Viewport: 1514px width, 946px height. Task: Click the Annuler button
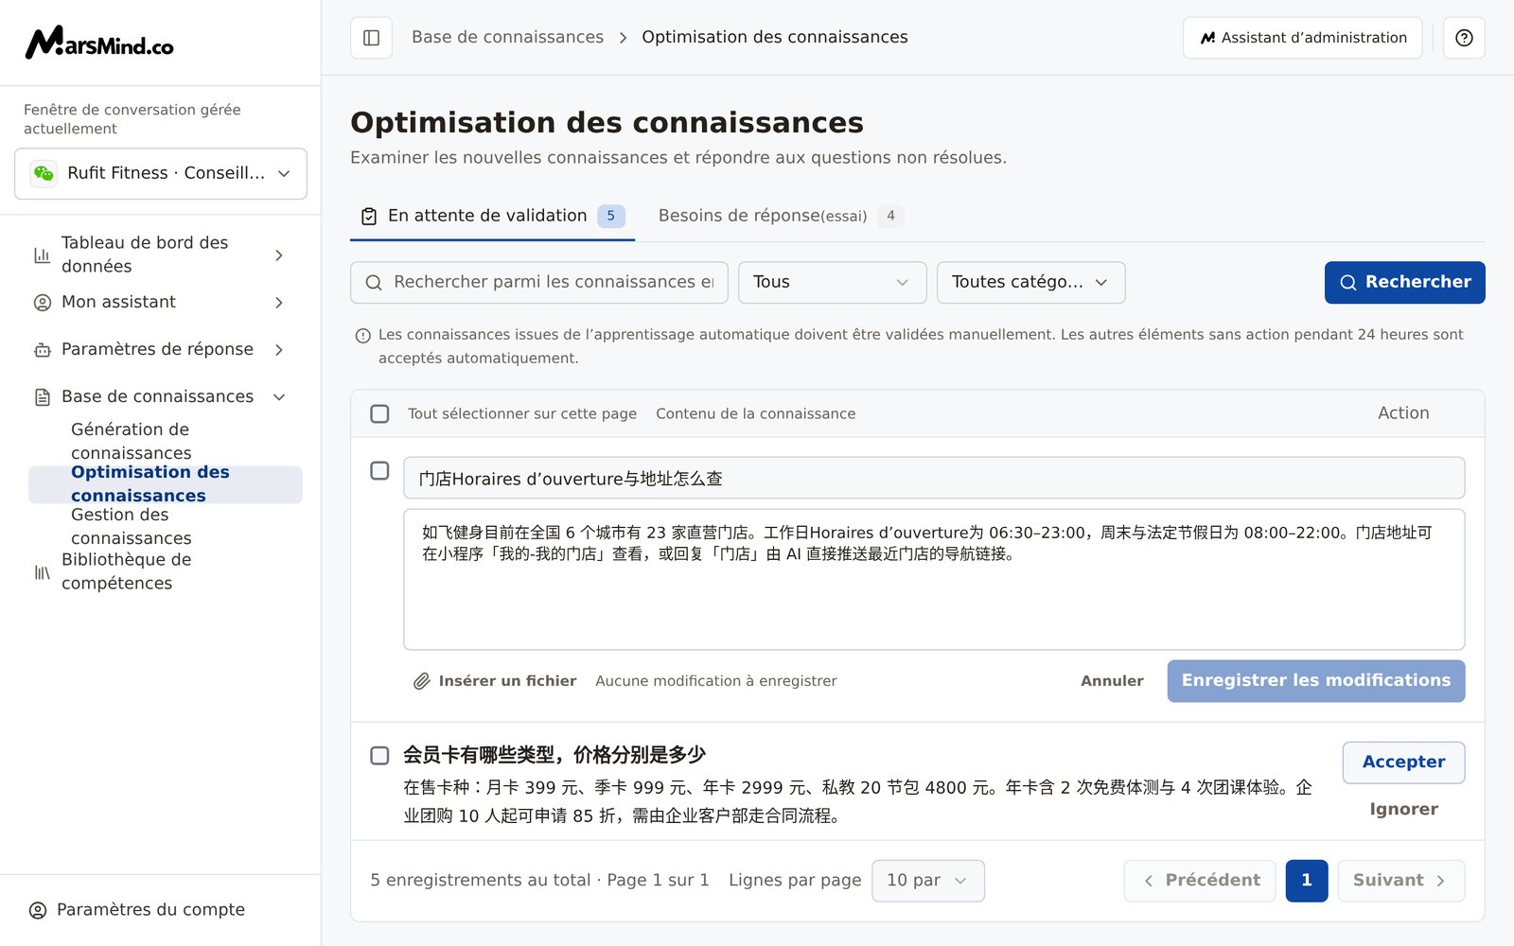tap(1112, 681)
